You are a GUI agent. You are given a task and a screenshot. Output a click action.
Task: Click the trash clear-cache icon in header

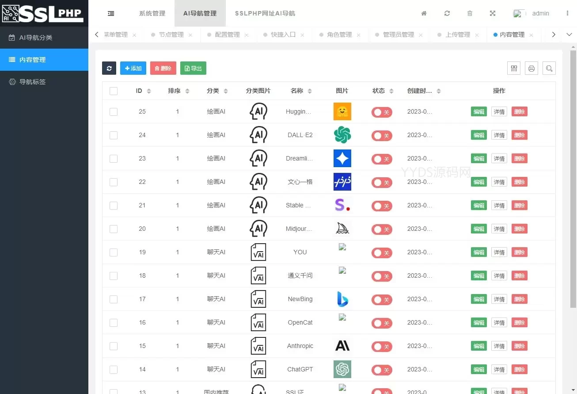click(x=470, y=13)
